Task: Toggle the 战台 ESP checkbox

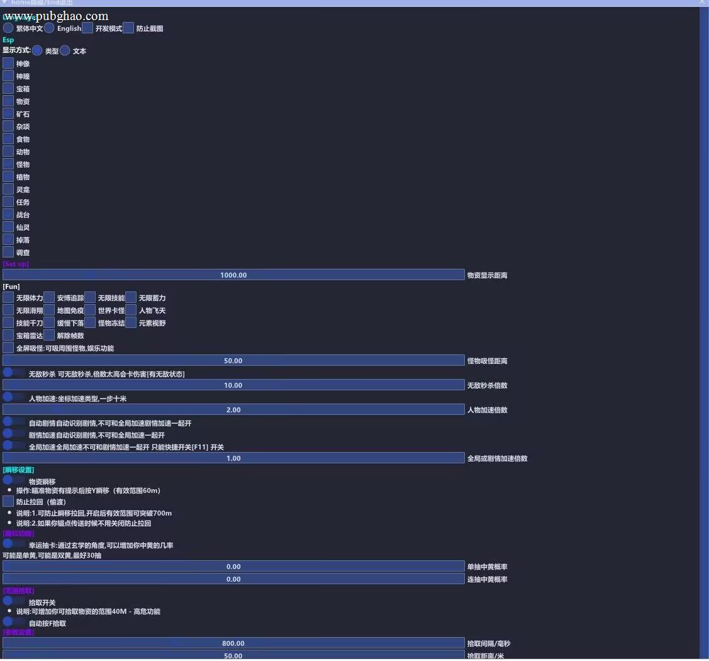Action: tap(8, 214)
